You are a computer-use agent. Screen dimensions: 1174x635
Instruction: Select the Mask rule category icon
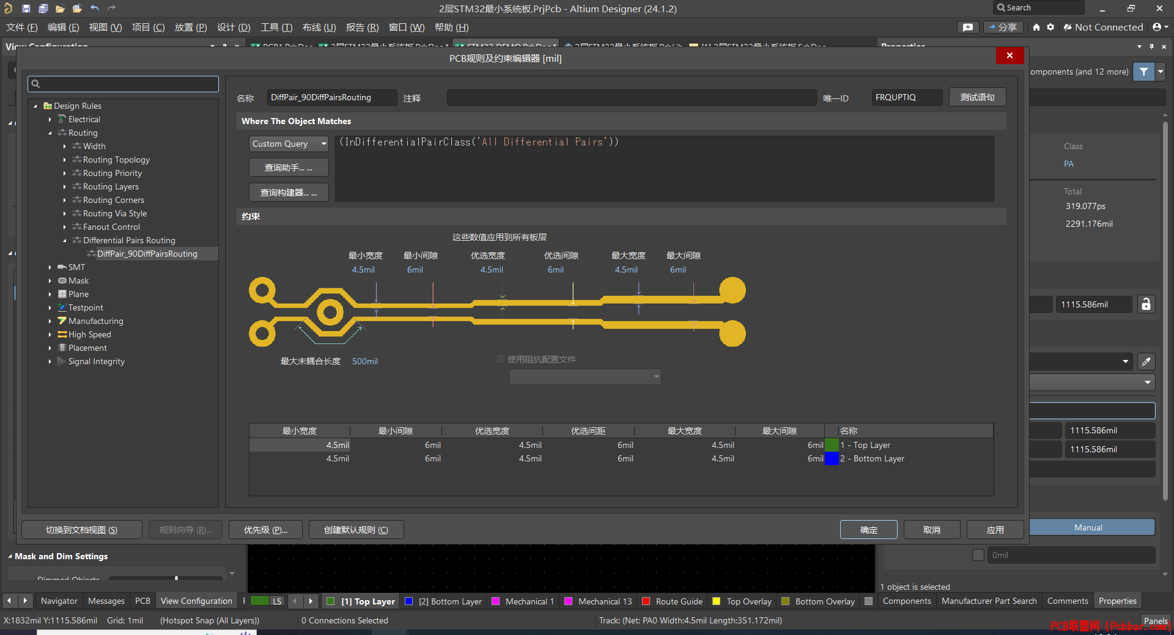coord(62,281)
